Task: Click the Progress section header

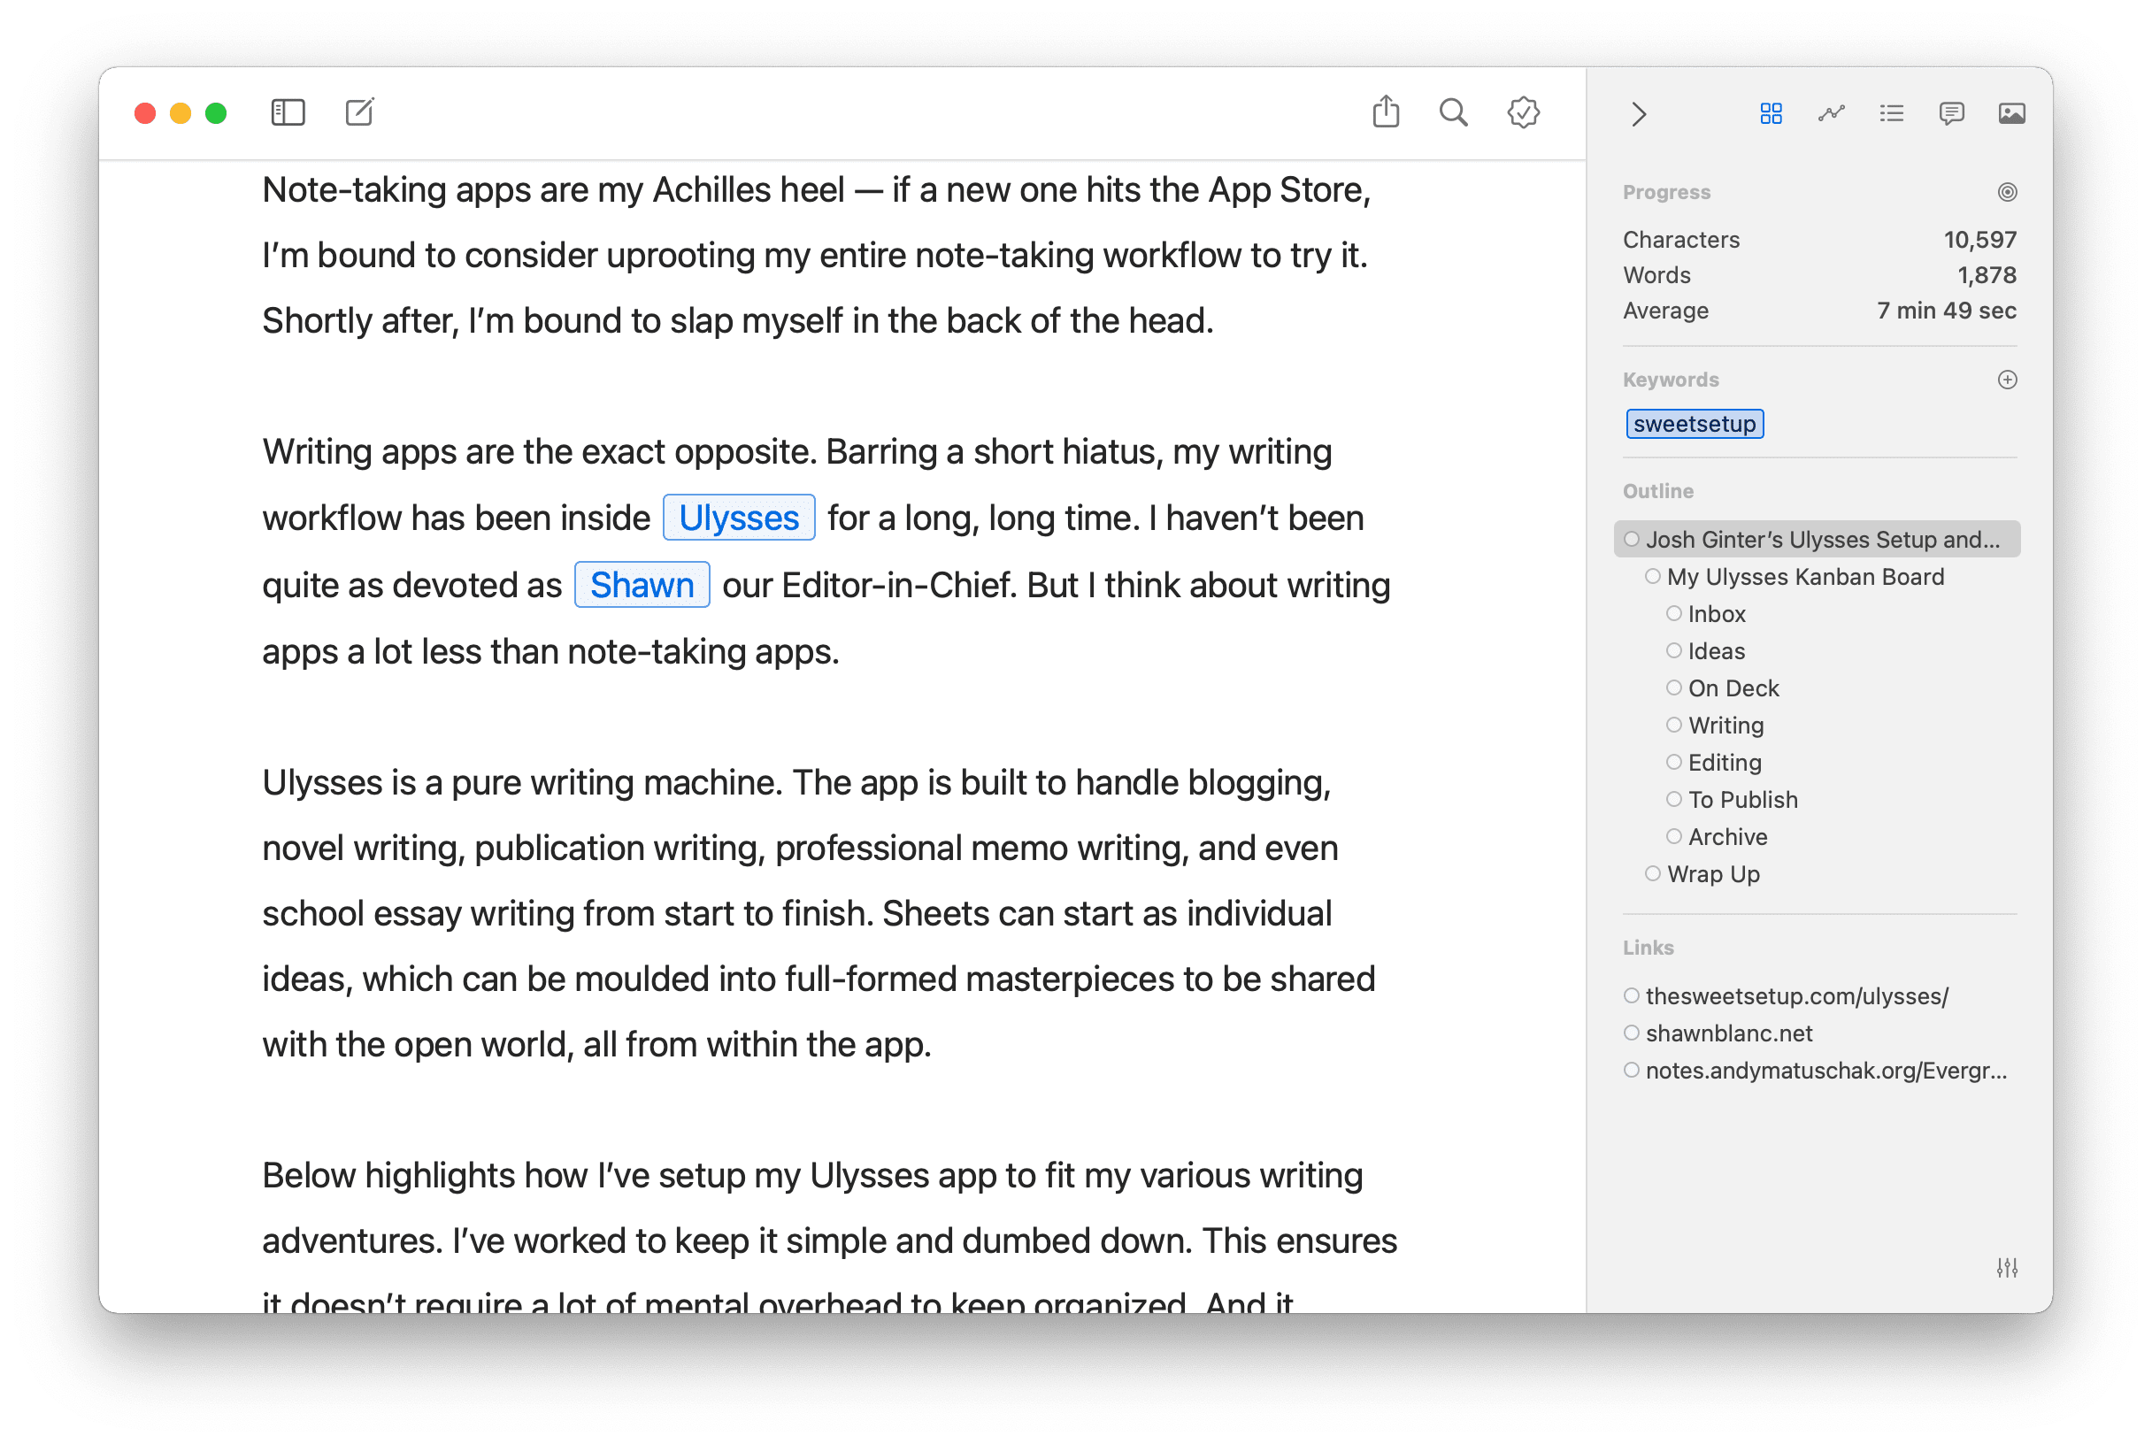Action: pyautogui.click(x=1666, y=191)
